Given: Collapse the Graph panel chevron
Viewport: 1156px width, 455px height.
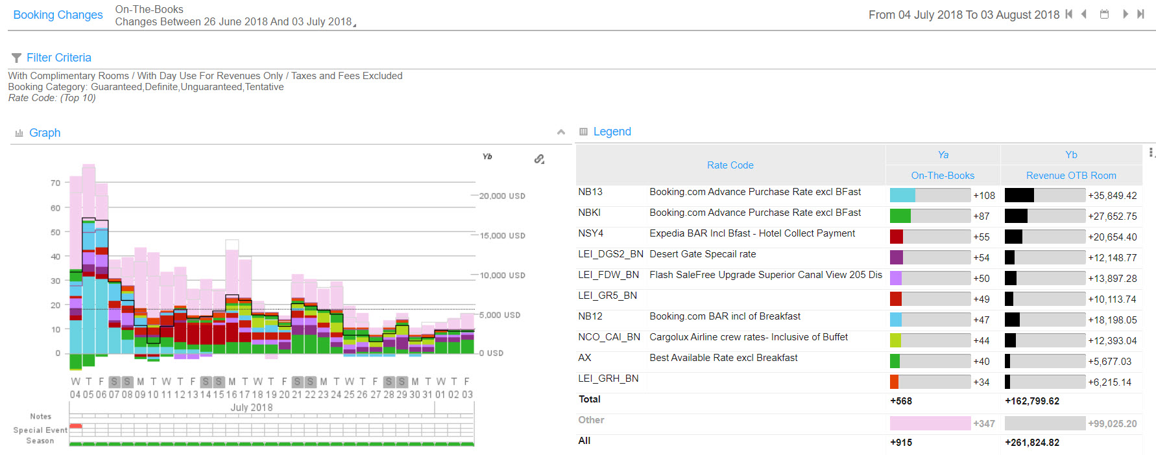Looking at the screenshot, I should (x=561, y=132).
